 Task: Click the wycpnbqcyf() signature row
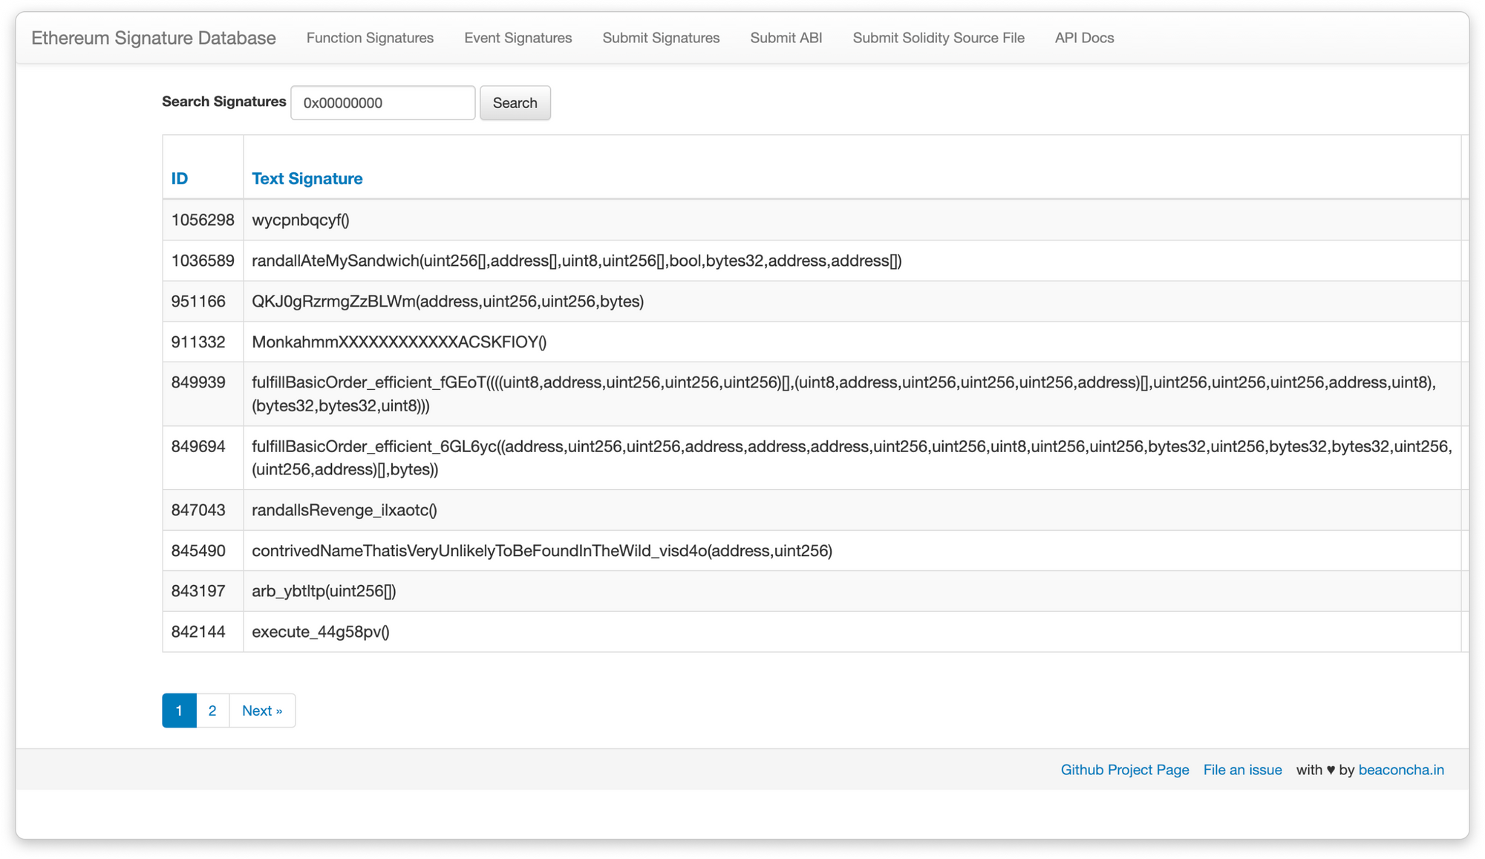[x=301, y=220]
